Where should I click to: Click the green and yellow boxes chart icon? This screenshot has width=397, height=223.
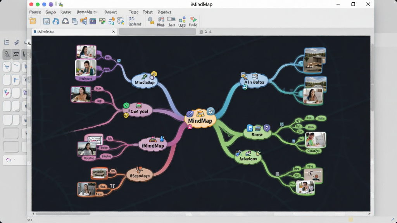tap(102, 21)
